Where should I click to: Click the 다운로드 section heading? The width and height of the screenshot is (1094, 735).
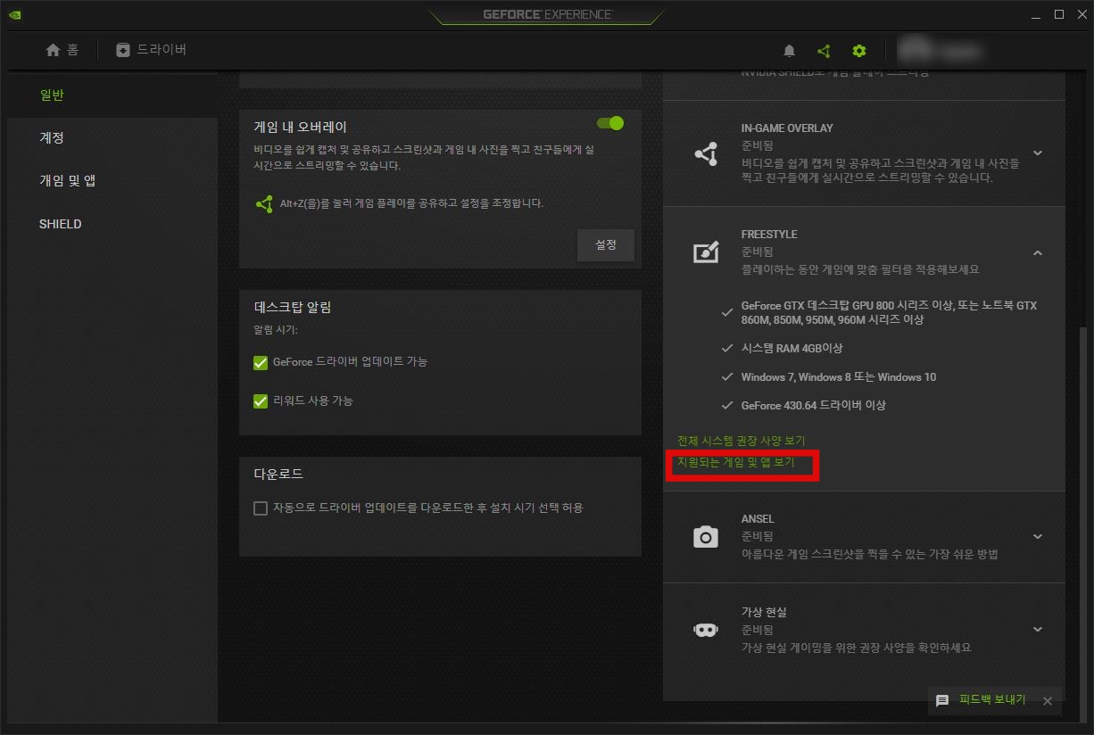[278, 474]
